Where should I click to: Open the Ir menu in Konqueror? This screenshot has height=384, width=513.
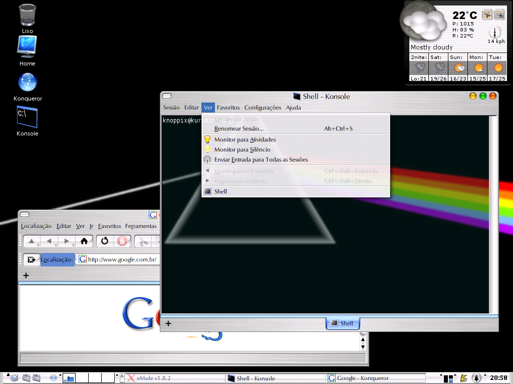(x=91, y=226)
